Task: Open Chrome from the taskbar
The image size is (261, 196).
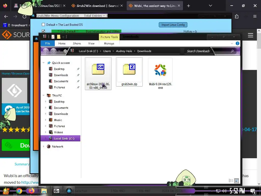Action: coord(19,191)
